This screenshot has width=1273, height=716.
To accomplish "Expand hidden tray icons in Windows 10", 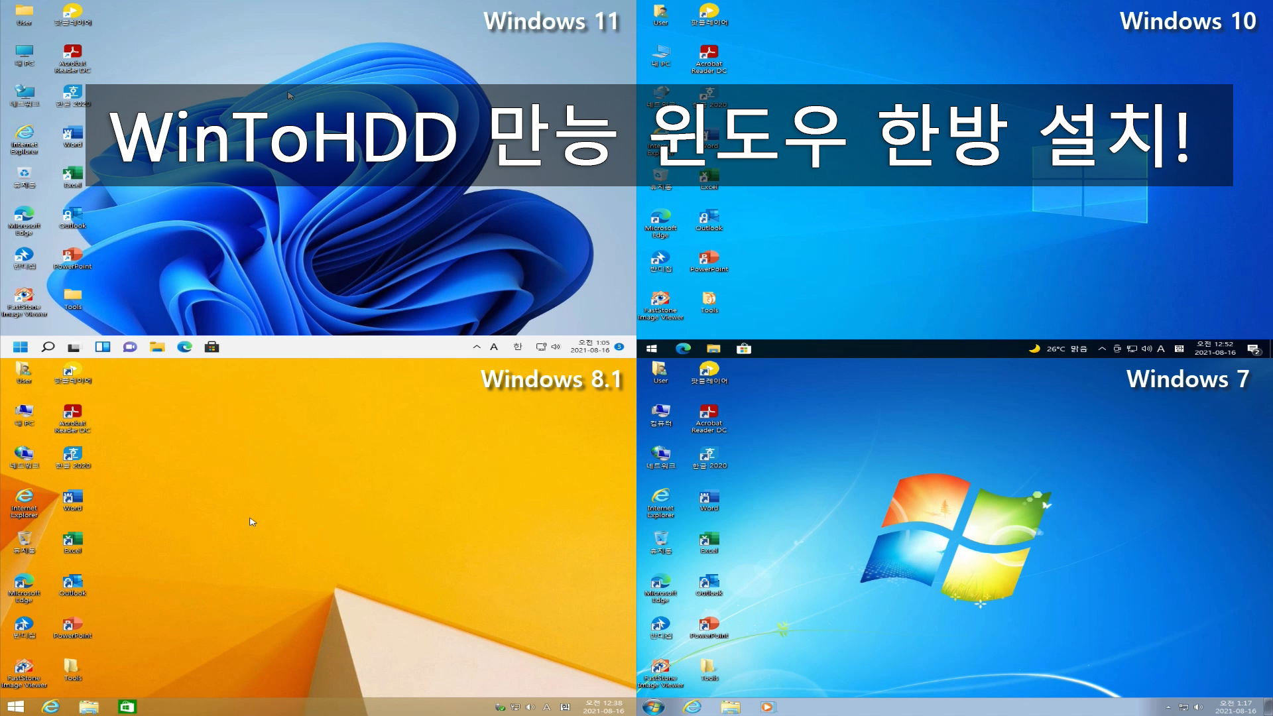I will 1102,349.
